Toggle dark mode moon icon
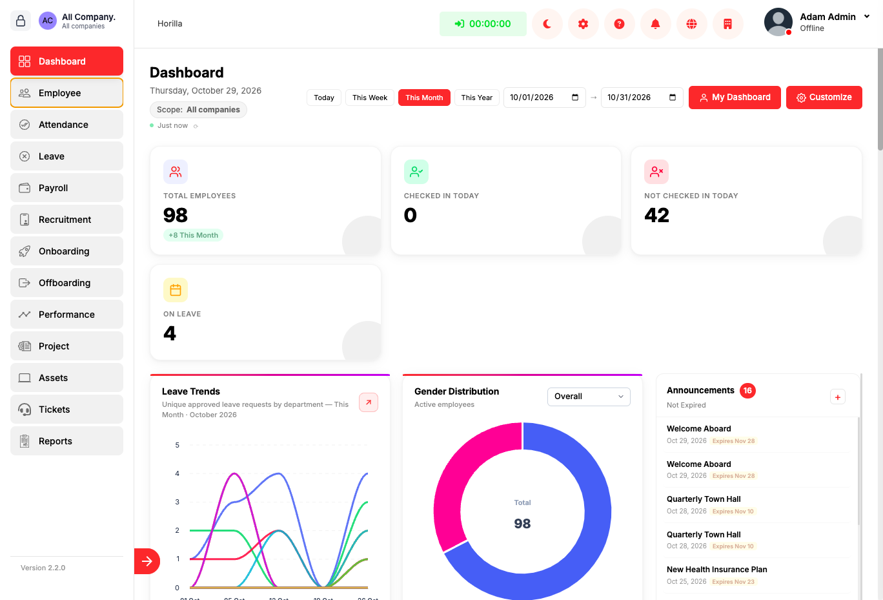 [x=547, y=24]
